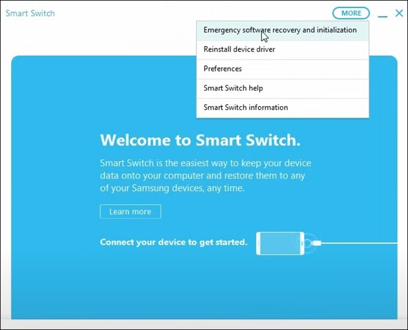Minimize the Smart Switch window
The image size is (408, 330).
(382, 15)
